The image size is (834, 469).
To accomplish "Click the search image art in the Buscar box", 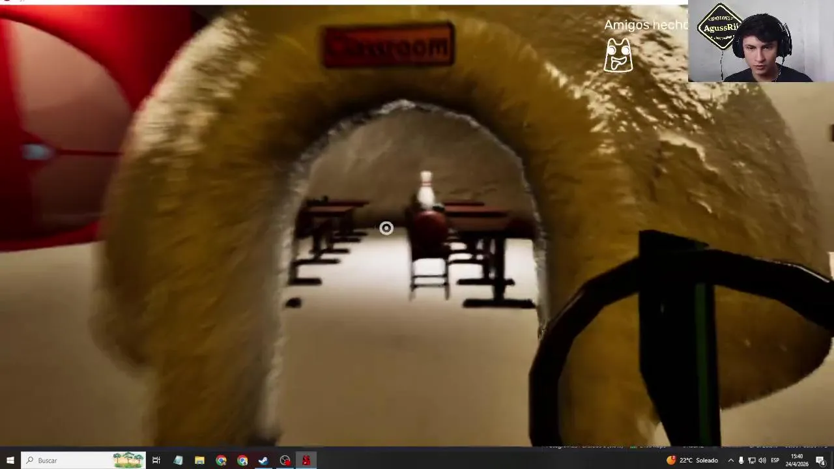I will point(128,461).
